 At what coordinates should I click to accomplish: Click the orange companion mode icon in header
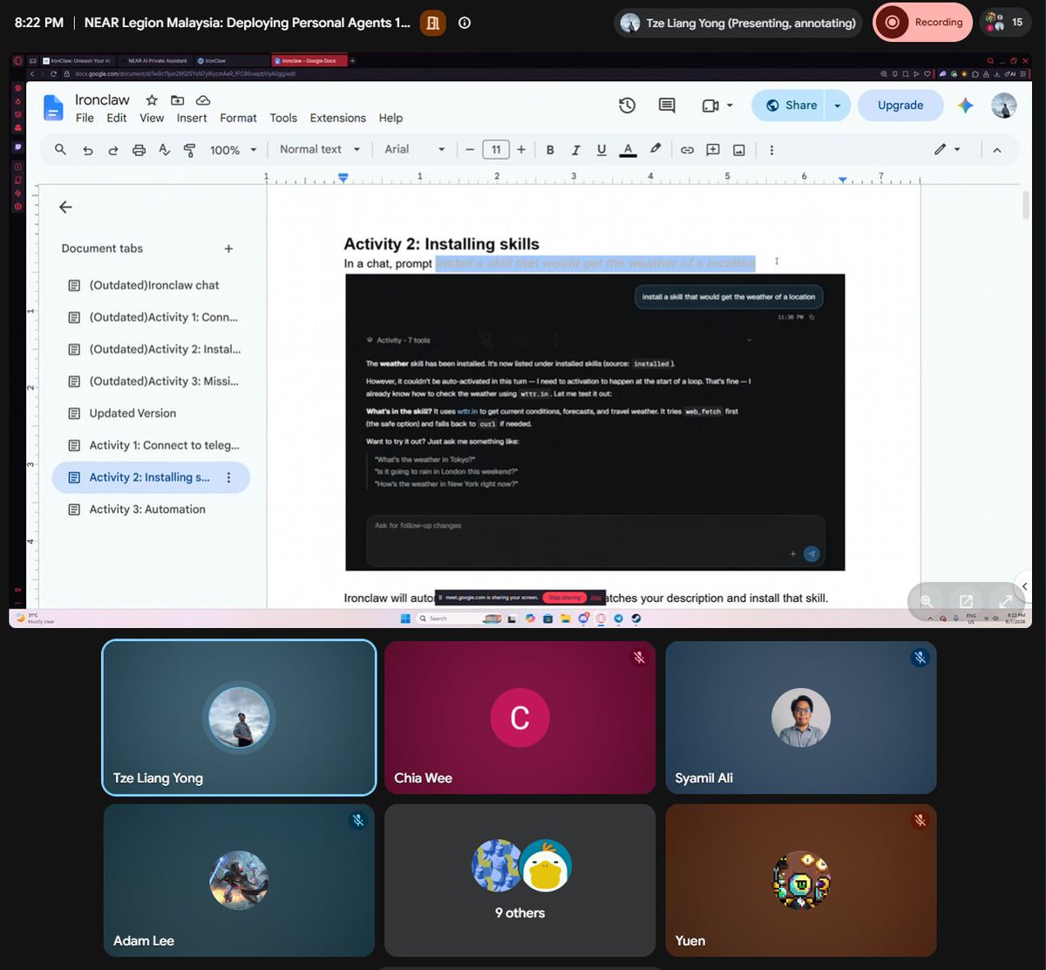[432, 23]
